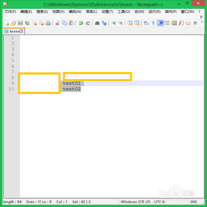Open the Document Map toolbar icon

click(x=174, y=23)
